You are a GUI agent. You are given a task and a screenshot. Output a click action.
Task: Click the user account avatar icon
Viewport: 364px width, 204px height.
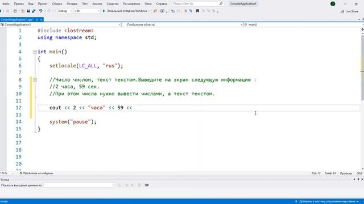click(333, 4)
